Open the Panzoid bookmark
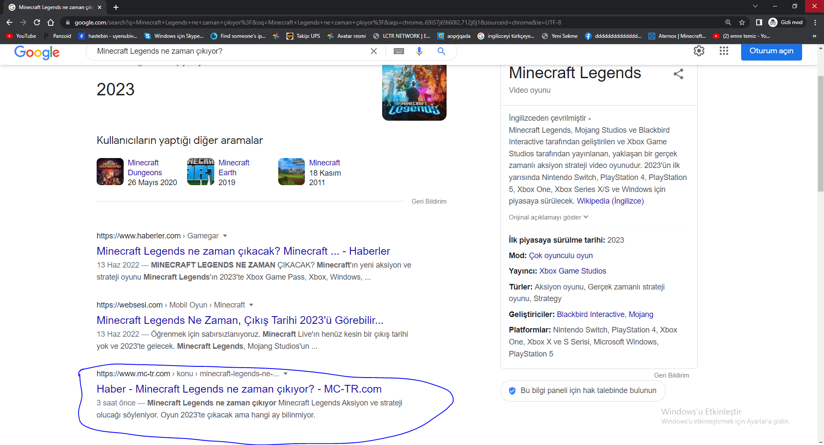Image resolution: width=824 pixels, height=445 pixels. [58, 36]
